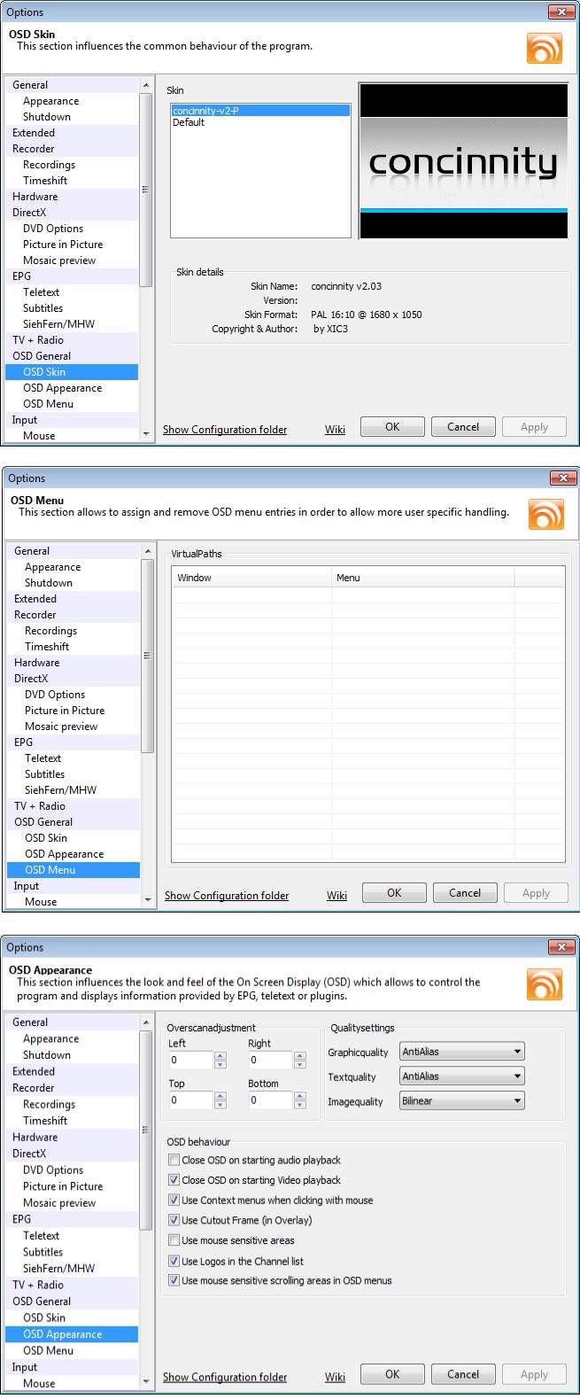Click the orange logo icon in OSD Skin dialog
This screenshot has width=580, height=1399.
(544, 48)
